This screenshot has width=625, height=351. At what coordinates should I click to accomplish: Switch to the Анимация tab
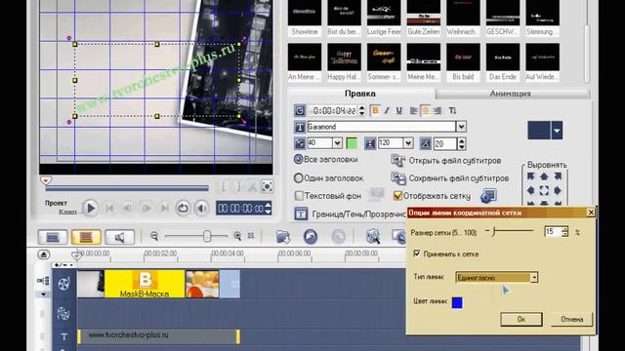(x=510, y=94)
